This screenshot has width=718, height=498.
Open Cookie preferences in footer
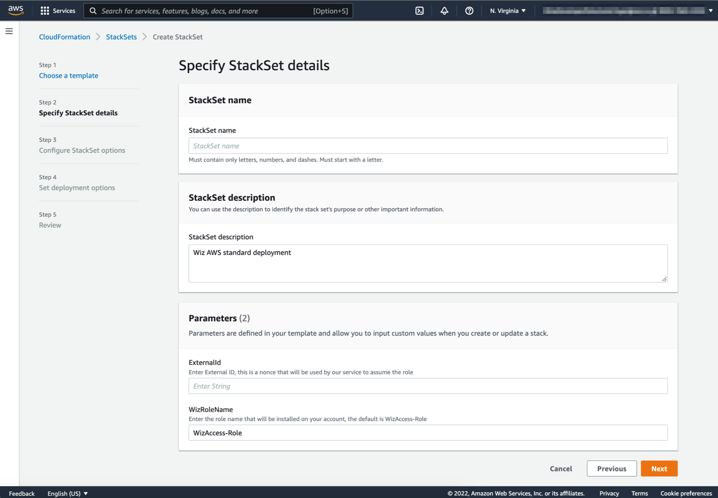tap(686, 493)
